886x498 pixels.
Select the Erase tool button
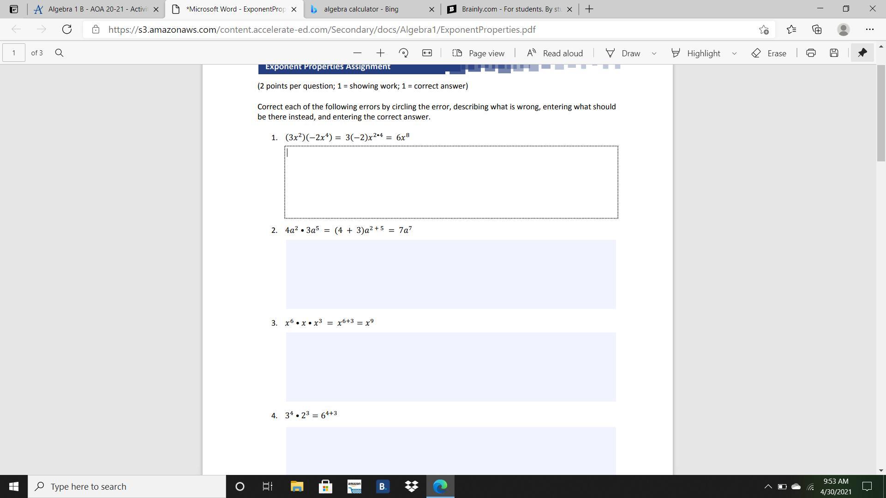769,53
